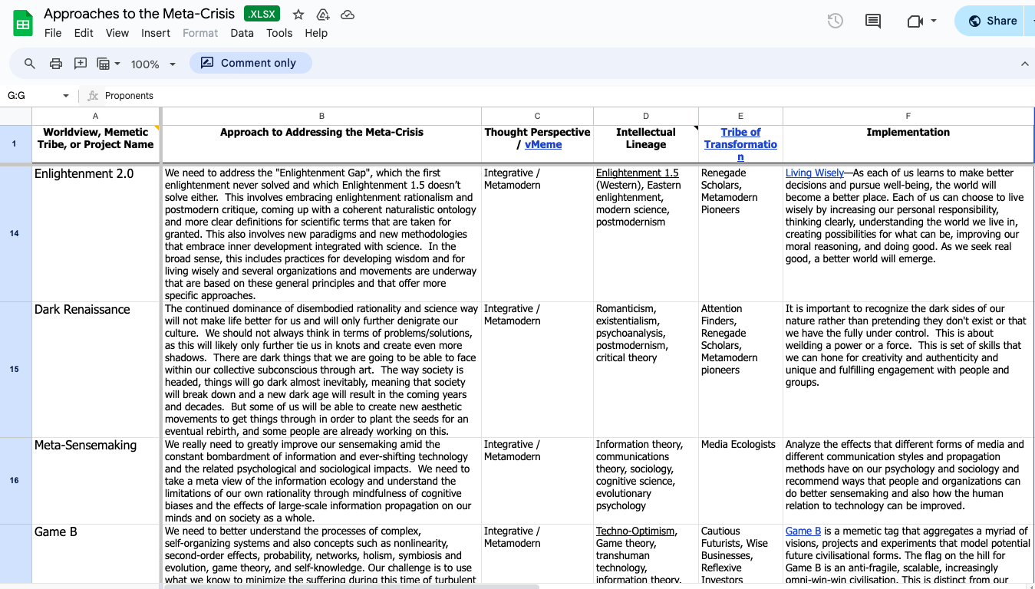Screen dimensions: 1035x589
Task: Open the Tools menu
Action: [279, 33]
